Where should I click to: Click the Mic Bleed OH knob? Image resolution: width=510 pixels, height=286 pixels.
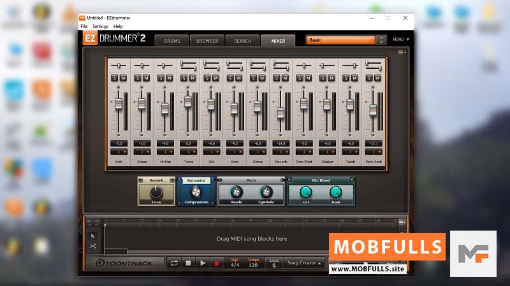tap(306, 192)
